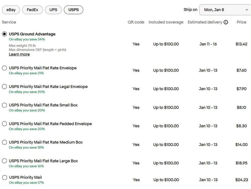251x189 pixels.
Task: Choose Priority Mail Flat Rate Medium Box
Action: click(4, 142)
